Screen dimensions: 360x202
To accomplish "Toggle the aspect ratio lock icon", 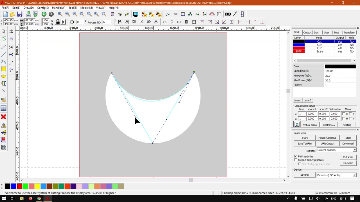I will (58, 22).
